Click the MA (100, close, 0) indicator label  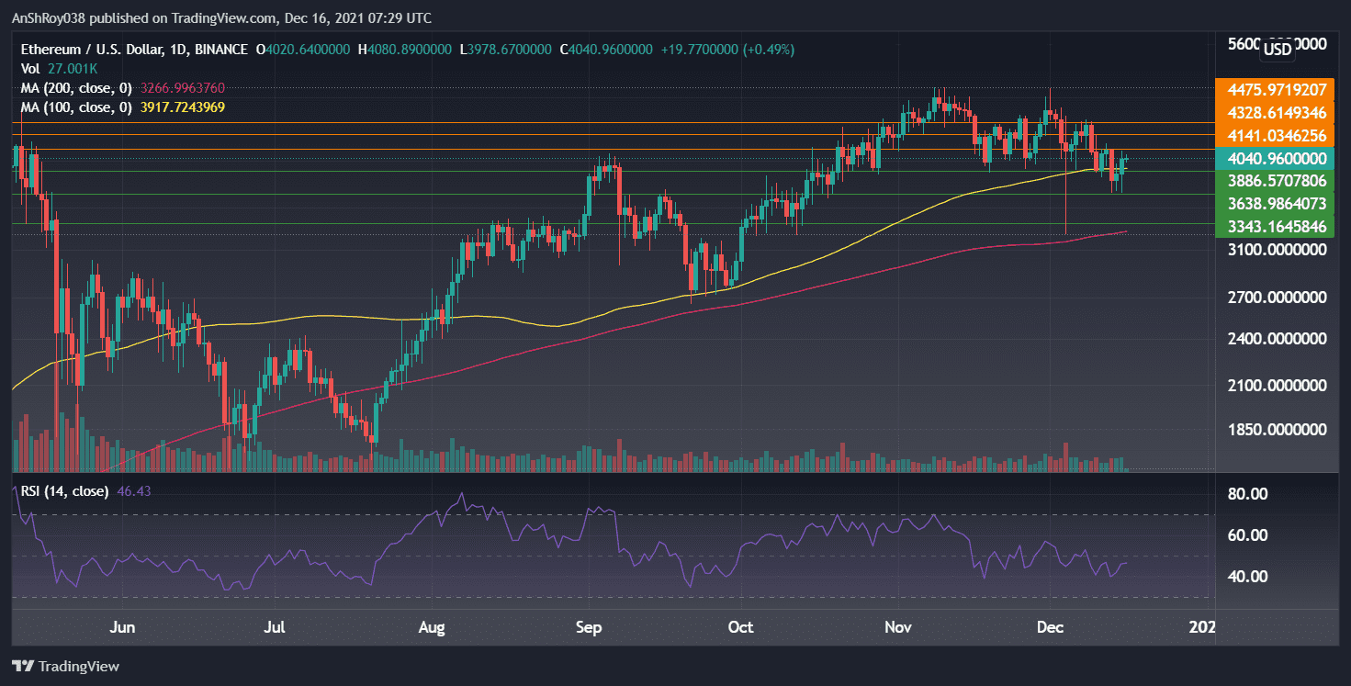(x=73, y=106)
